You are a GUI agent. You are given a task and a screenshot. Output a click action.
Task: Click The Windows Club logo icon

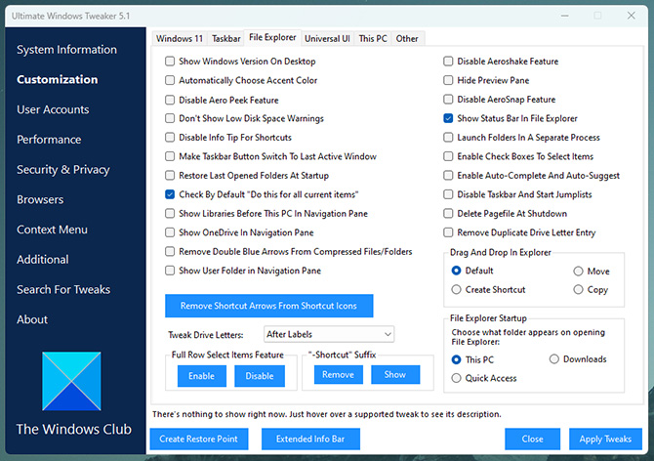71,381
